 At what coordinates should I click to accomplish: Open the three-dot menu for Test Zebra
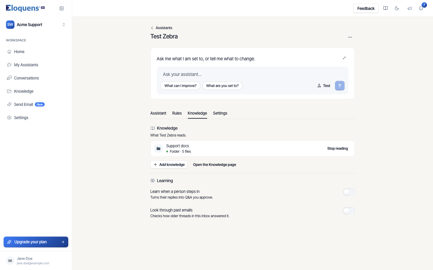pyautogui.click(x=350, y=37)
